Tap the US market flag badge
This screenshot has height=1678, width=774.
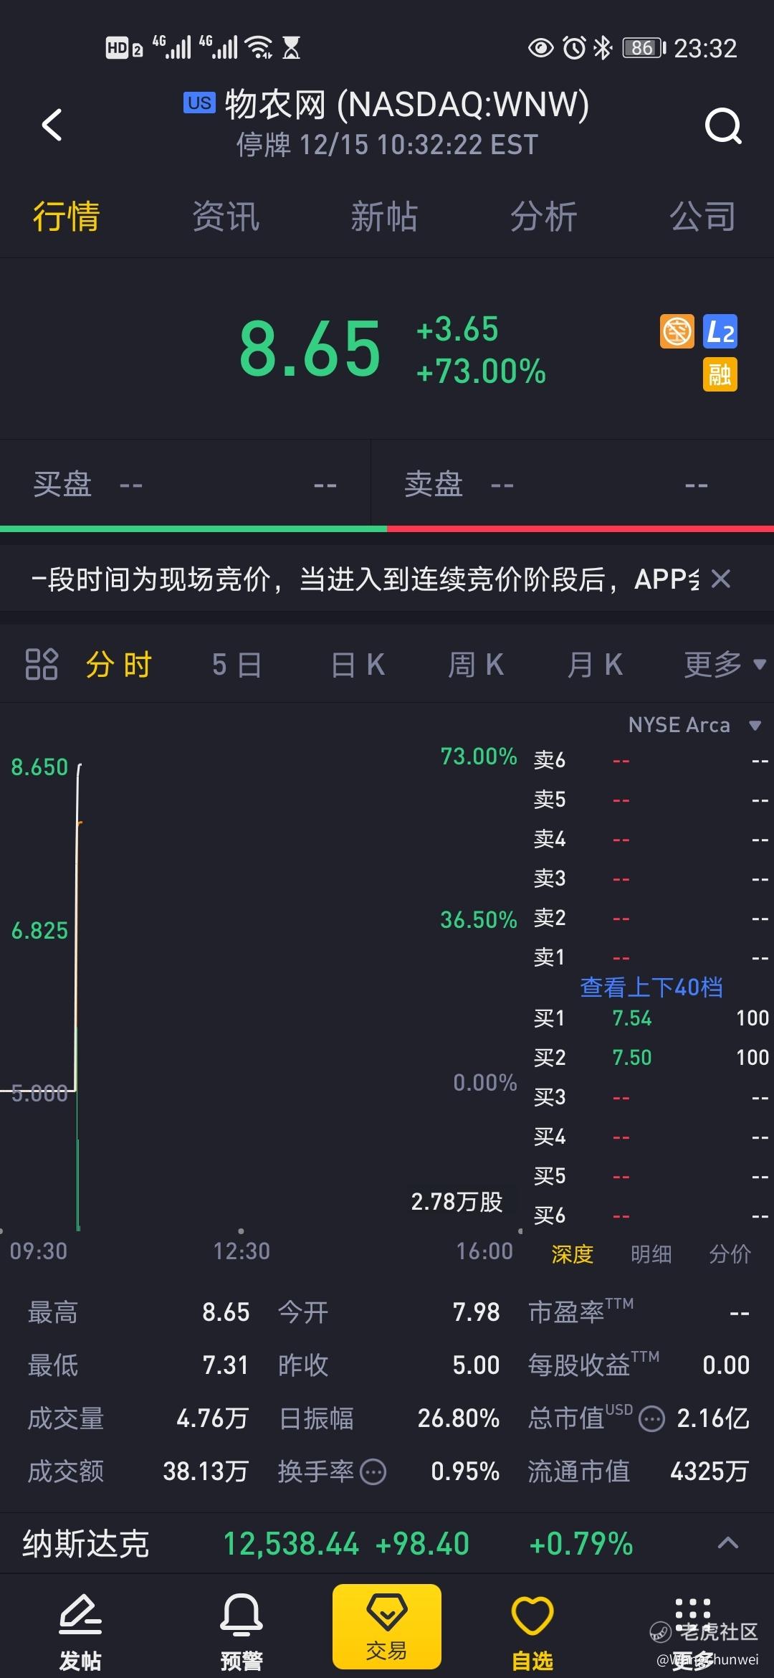[x=199, y=103]
